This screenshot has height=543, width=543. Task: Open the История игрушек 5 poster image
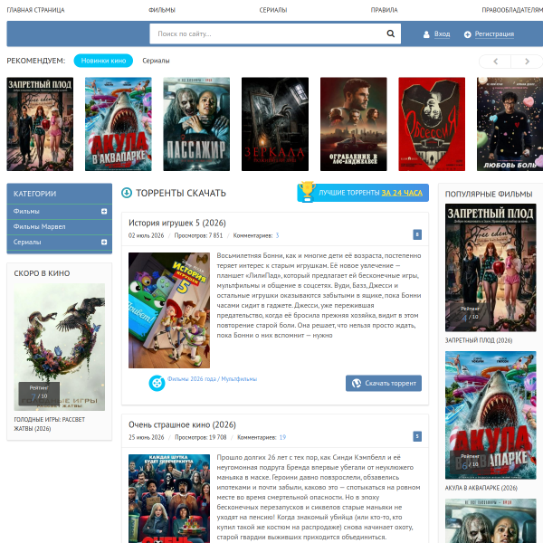tap(169, 310)
